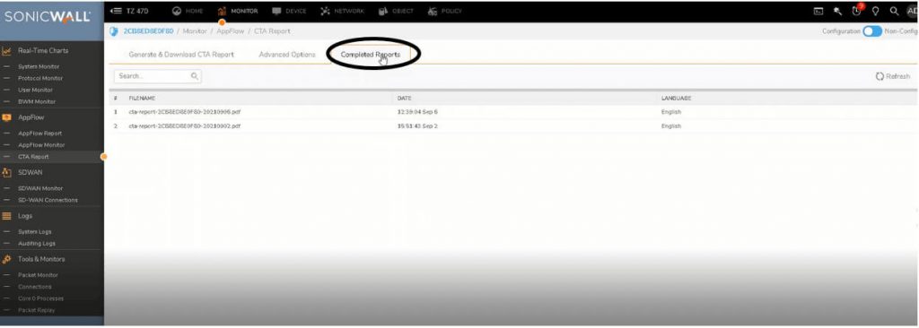This screenshot has width=919, height=328.
Task: Open pending notifications clock icon with red badge
Action: tap(857, 10)
